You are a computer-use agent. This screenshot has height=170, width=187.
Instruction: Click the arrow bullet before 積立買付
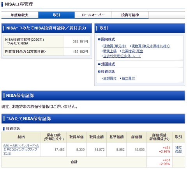[x=120, y=78]
